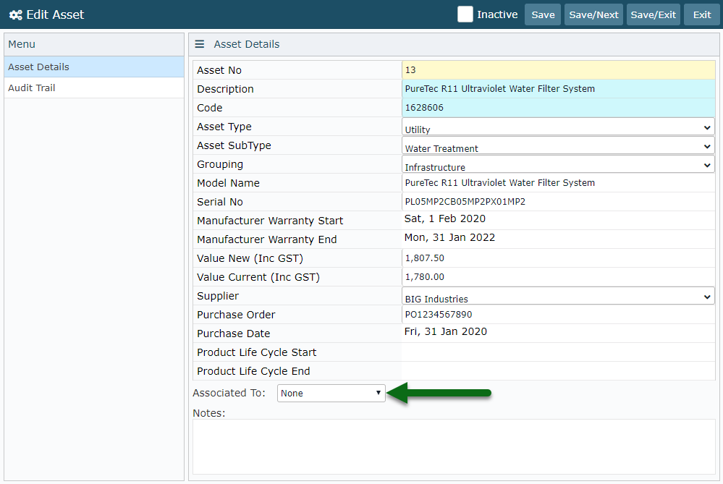
Task: Click the Code field showing 1628606
Action: pos(559,108)
